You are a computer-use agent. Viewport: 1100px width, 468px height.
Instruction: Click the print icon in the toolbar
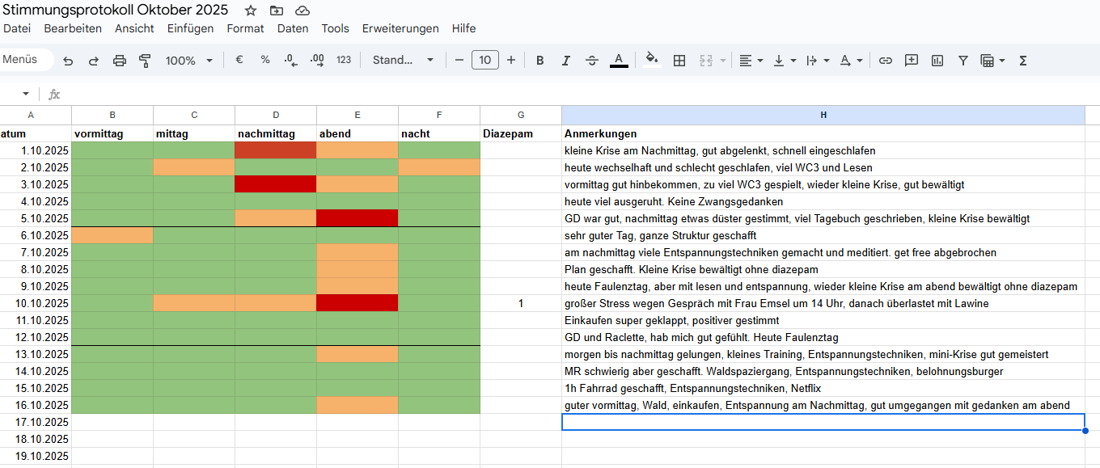(x=120, y=61)
